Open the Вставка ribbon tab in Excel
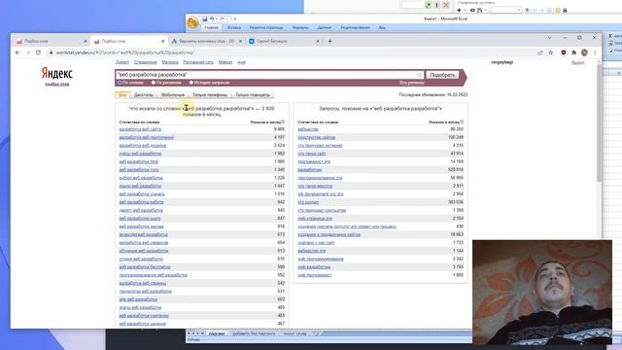The height and width of the screenshot is (350, 622). [x=234, y=28]
